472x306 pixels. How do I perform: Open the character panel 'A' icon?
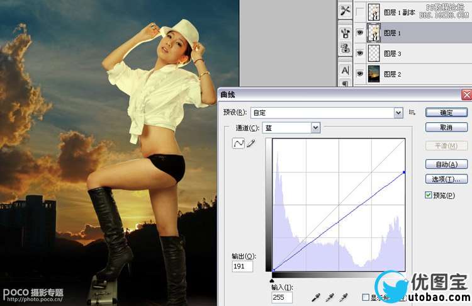[345, 71]
